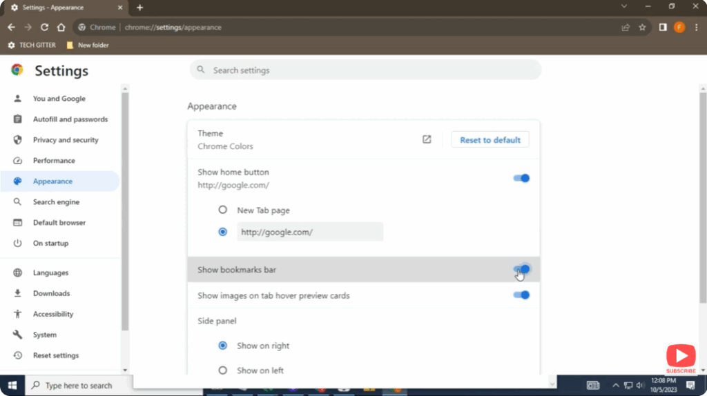Click the shield icon for Privacy
Viewport: 707px width, 396px height.
tap(17, 140)
